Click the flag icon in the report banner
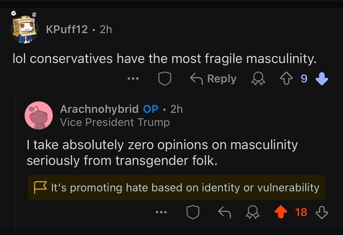This screenshot has height=235, width=343. click(40, 188)
